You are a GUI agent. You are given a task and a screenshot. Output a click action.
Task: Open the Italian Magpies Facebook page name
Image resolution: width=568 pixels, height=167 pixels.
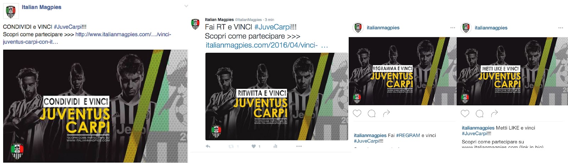(x=41, y=7)
